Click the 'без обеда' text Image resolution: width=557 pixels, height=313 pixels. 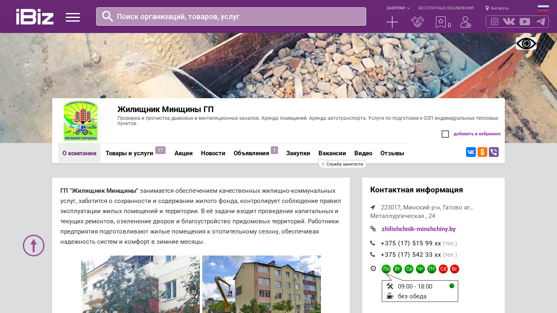click(x=412, y=296)
